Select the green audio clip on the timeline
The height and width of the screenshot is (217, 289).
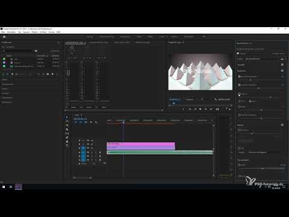(x=160, y=153)
